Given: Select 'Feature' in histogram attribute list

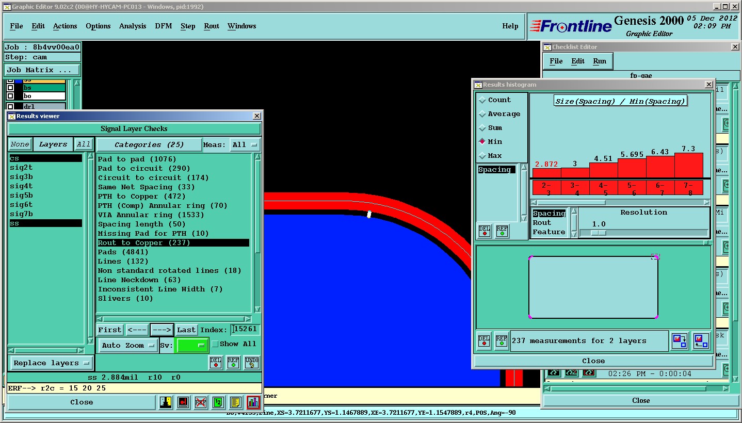Looking at the screenshot, I should click(x=549, y=232).
